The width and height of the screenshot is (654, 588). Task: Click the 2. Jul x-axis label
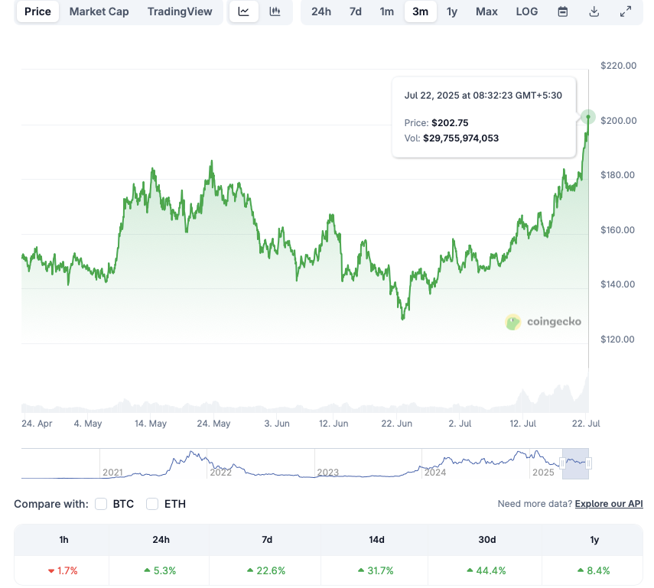[460, 424]
